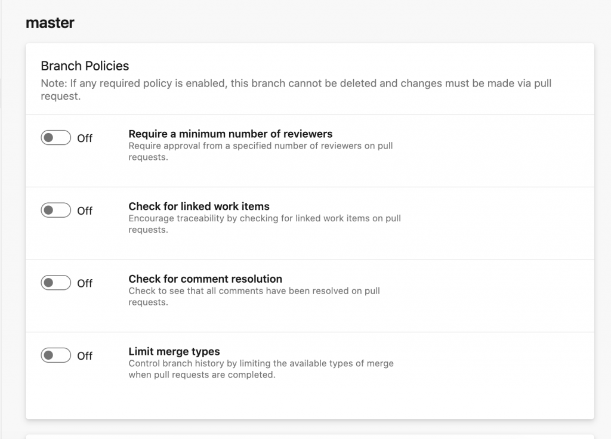Click the comments resolved description text
Screen dimensions: 611x439
254,296
